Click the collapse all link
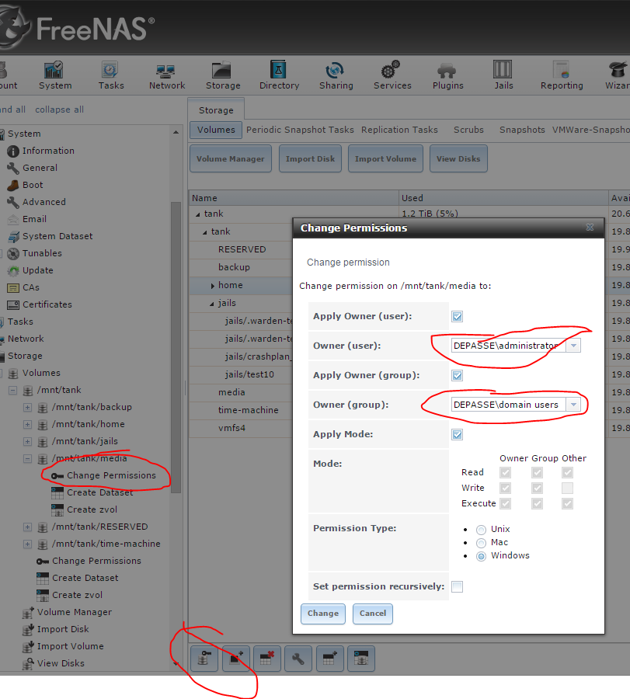The image size is (630, 699). pyautogui.click(x=59, y=110)
